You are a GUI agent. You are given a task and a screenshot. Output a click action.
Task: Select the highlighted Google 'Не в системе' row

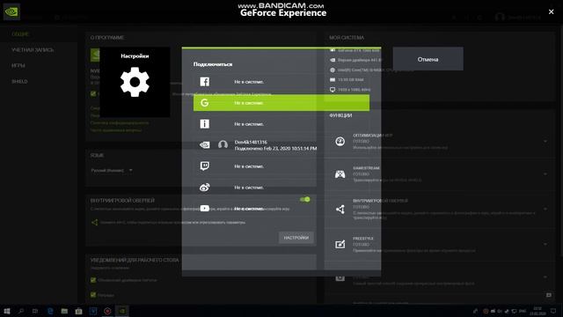click(x=281, y=103)
